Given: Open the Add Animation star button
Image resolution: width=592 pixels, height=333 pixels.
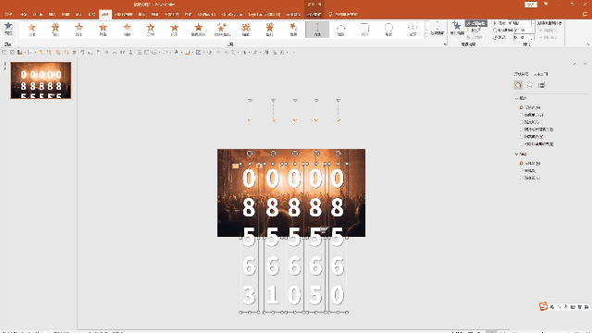Looking at the screenshot, I should pyautogui.click(x=457, y=29).
